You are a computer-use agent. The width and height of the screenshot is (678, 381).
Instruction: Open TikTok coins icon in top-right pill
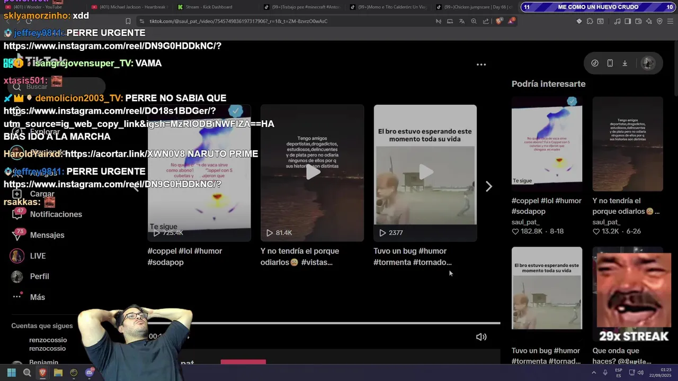pos(595,63)
